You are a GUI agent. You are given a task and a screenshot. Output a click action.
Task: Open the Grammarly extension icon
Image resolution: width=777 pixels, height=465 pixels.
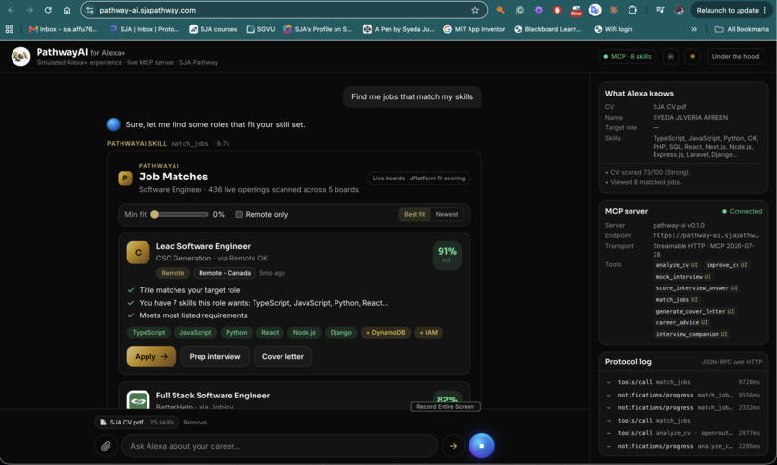[520, 10]
